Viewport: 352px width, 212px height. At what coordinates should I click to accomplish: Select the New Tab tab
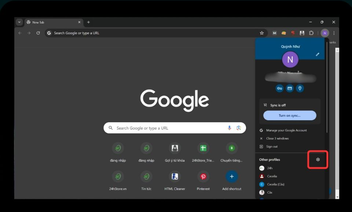pyautogui.click(x=54, y=22)
